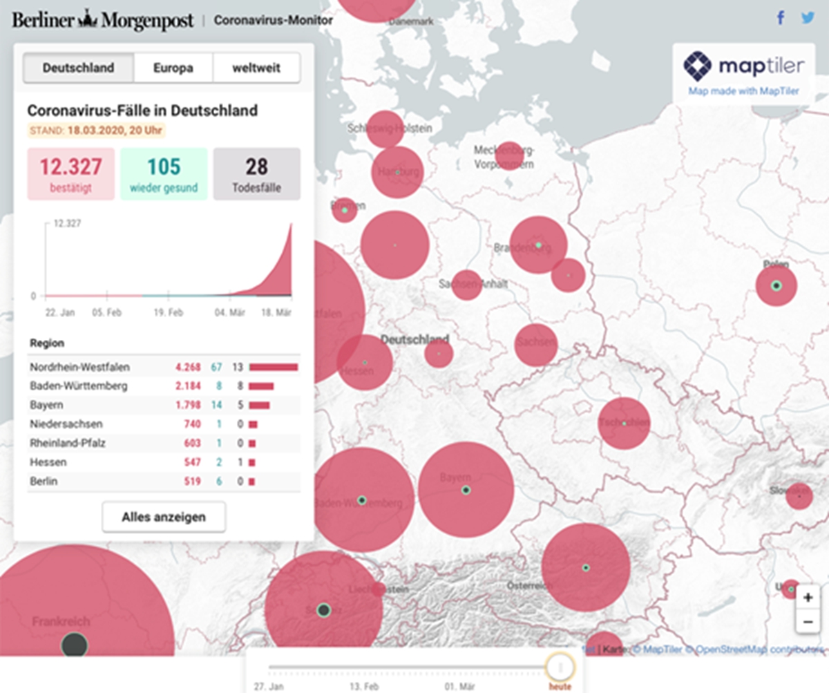Click the timeline slider heute handle
The width and height of the screenshot is (829, 693).
(x=560, y=667)
